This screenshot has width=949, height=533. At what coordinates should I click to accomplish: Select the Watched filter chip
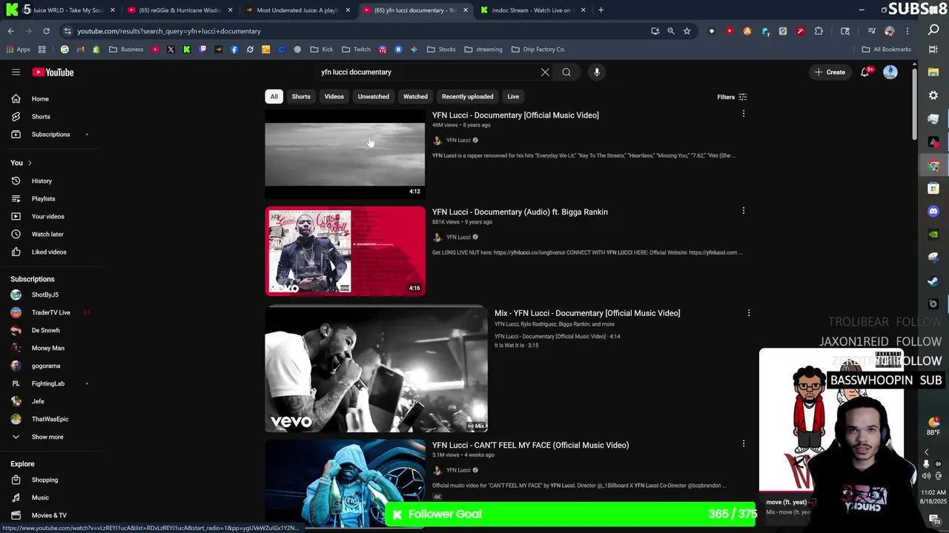pyautogui.click(x=415, y=96)
